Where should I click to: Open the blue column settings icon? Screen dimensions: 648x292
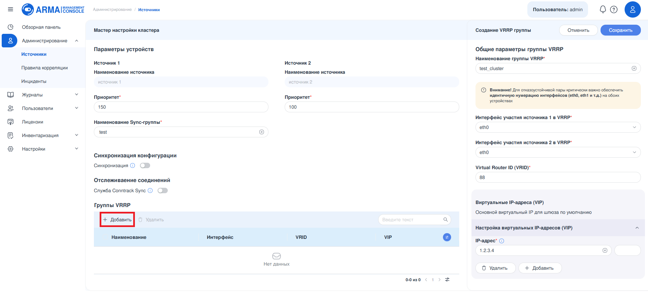click(x=447, y=237)
